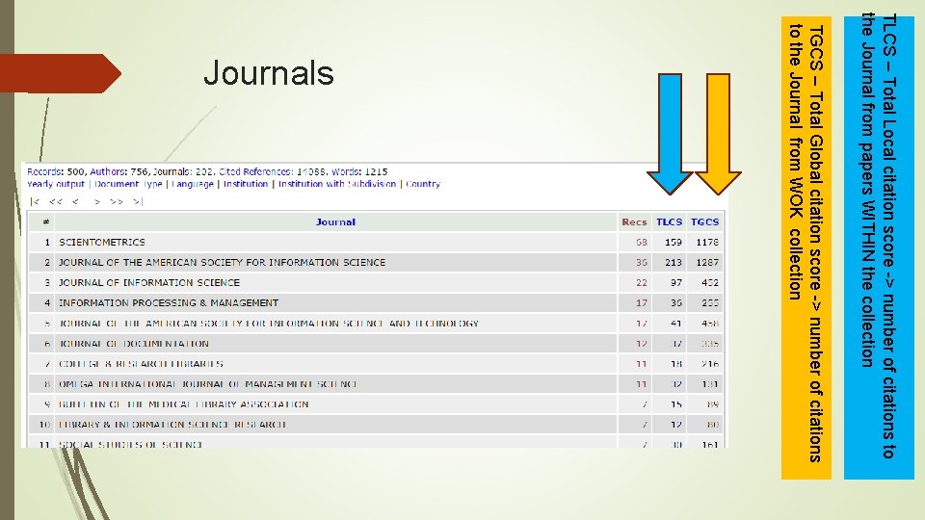Screen dimensions: 925x520
Task: Click the slide title Journals
Action: [x=269, y=73]
